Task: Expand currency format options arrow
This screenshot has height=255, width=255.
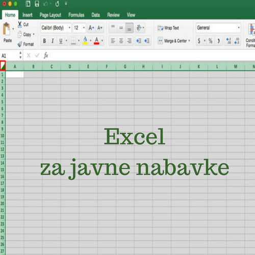Action: [x=205, y=41]
